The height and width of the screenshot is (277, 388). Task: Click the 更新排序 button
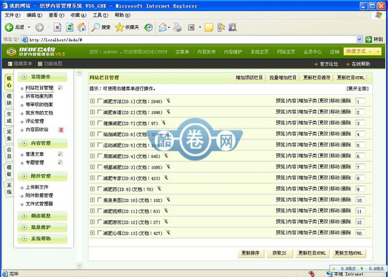tap(250, 253)
